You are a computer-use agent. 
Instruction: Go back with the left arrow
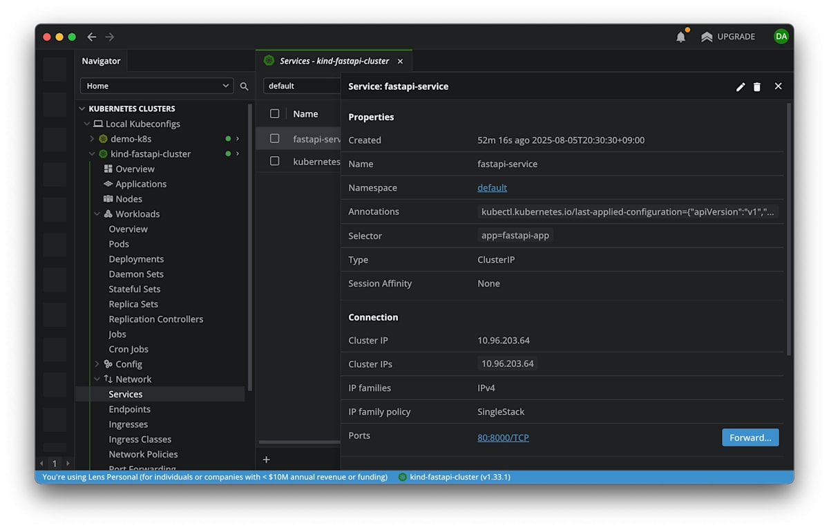point(92,37)
